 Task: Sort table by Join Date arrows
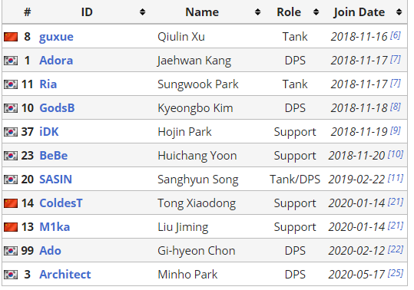click(399, 12)
